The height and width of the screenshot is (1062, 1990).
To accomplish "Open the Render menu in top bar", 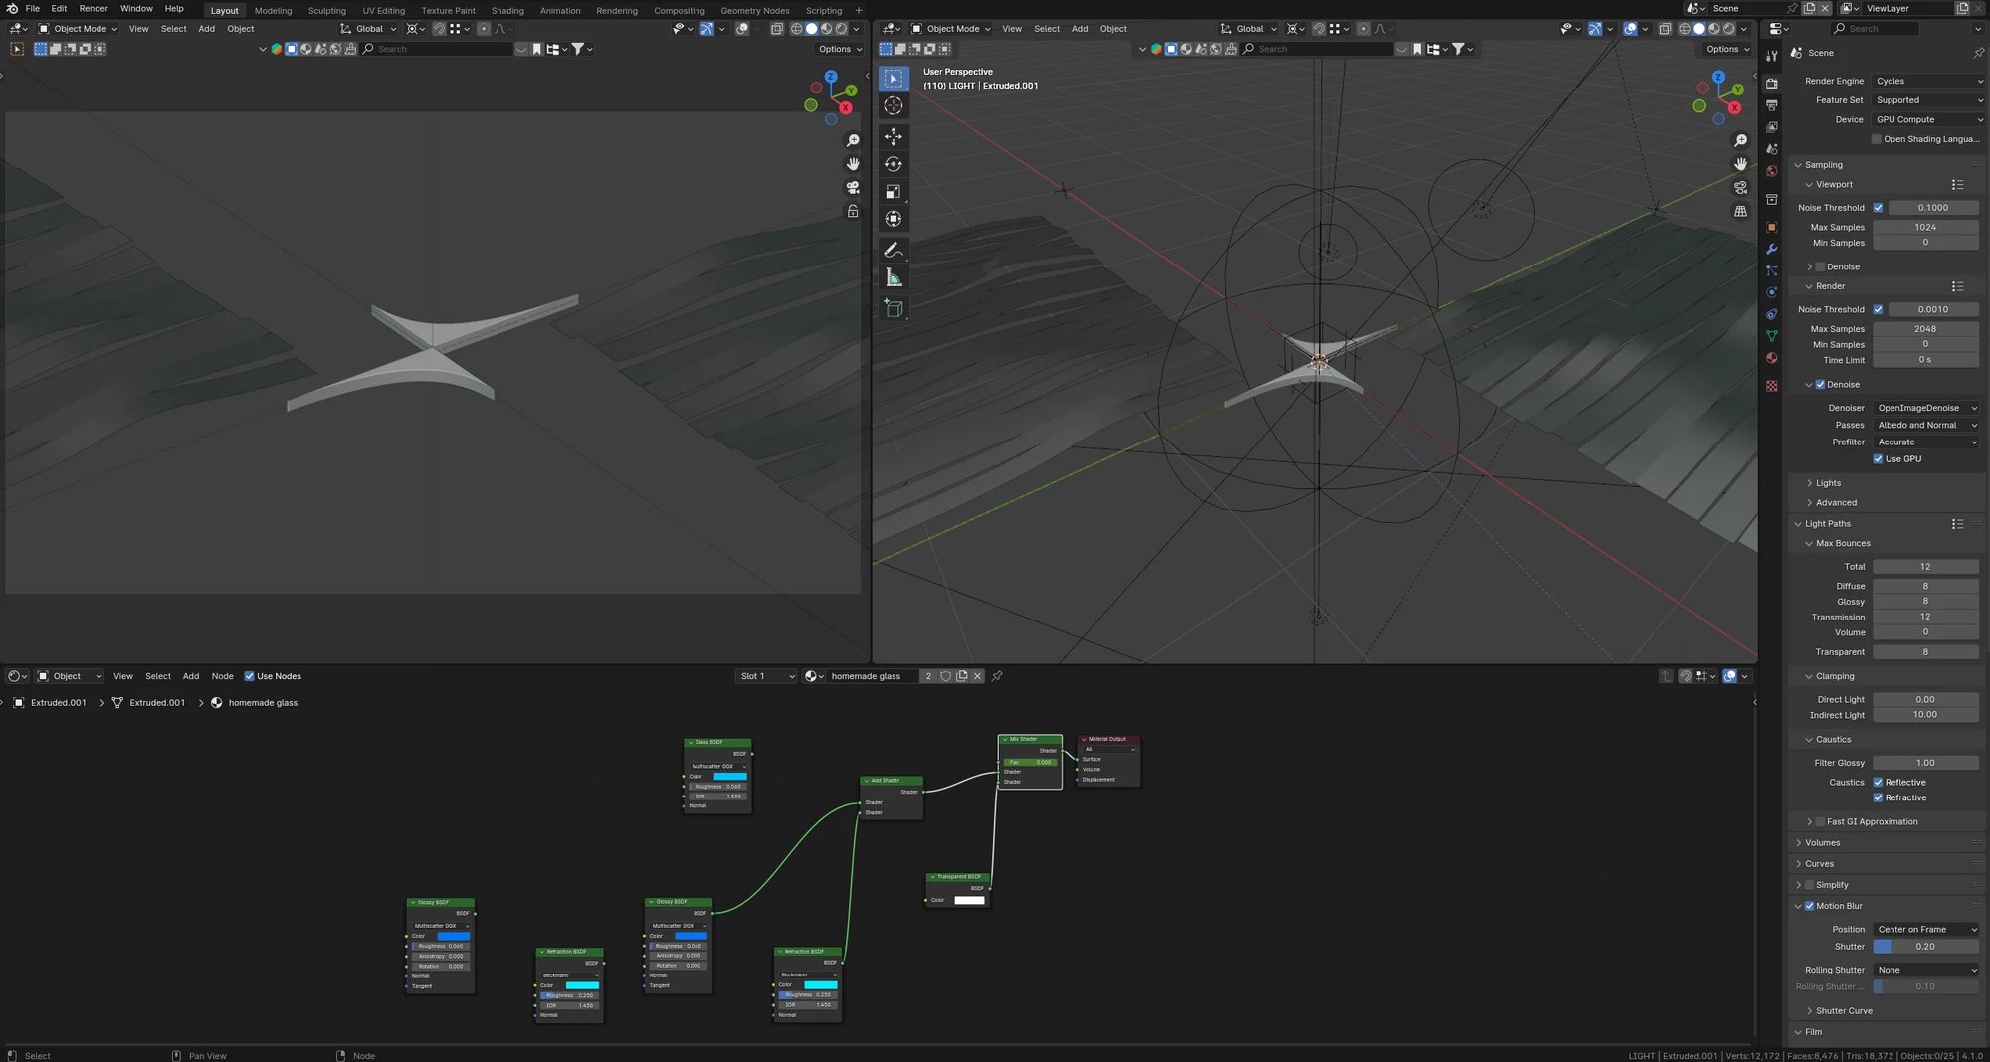I will pos(94,9).
